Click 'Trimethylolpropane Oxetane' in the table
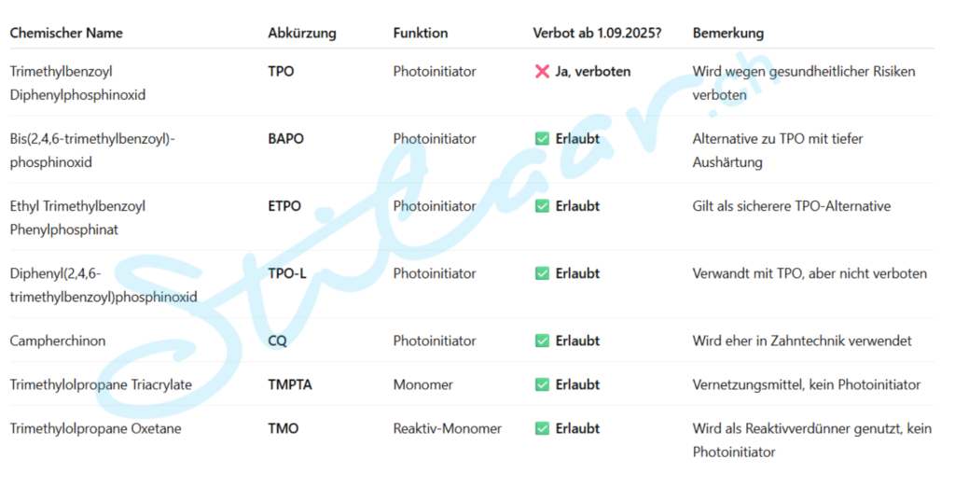Screen dimensions: 955x487 coord(96,429)
